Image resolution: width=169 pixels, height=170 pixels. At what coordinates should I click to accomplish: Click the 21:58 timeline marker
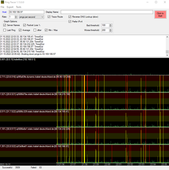pos(84,164)
